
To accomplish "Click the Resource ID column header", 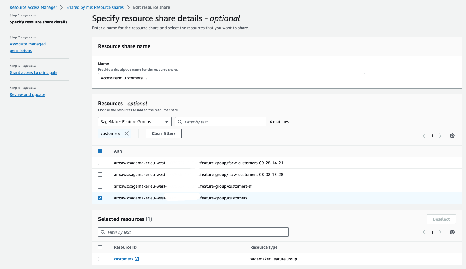I will [125, 247].
